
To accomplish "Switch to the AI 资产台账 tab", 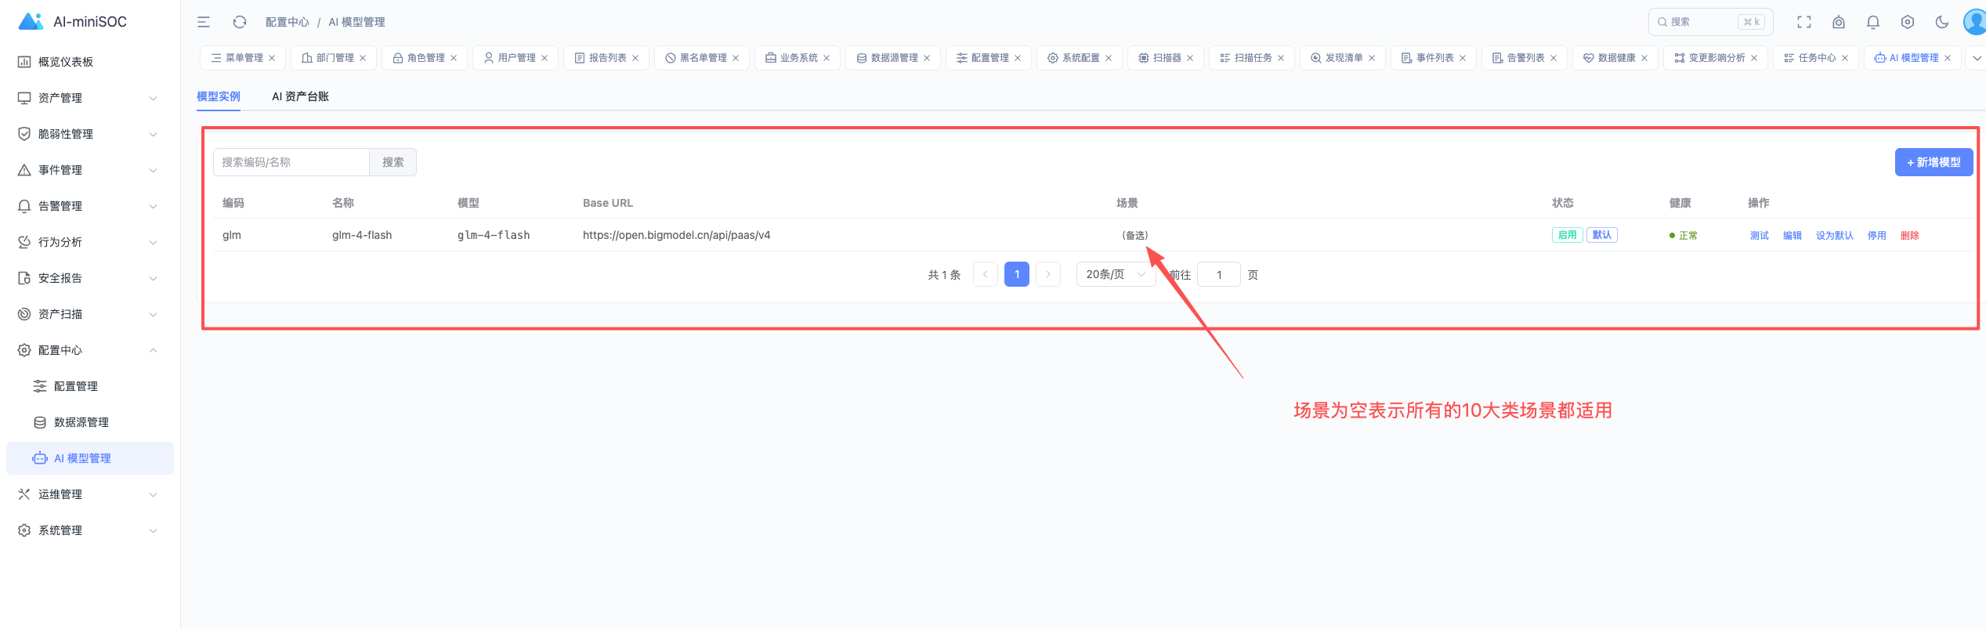I will click(300, 96).
